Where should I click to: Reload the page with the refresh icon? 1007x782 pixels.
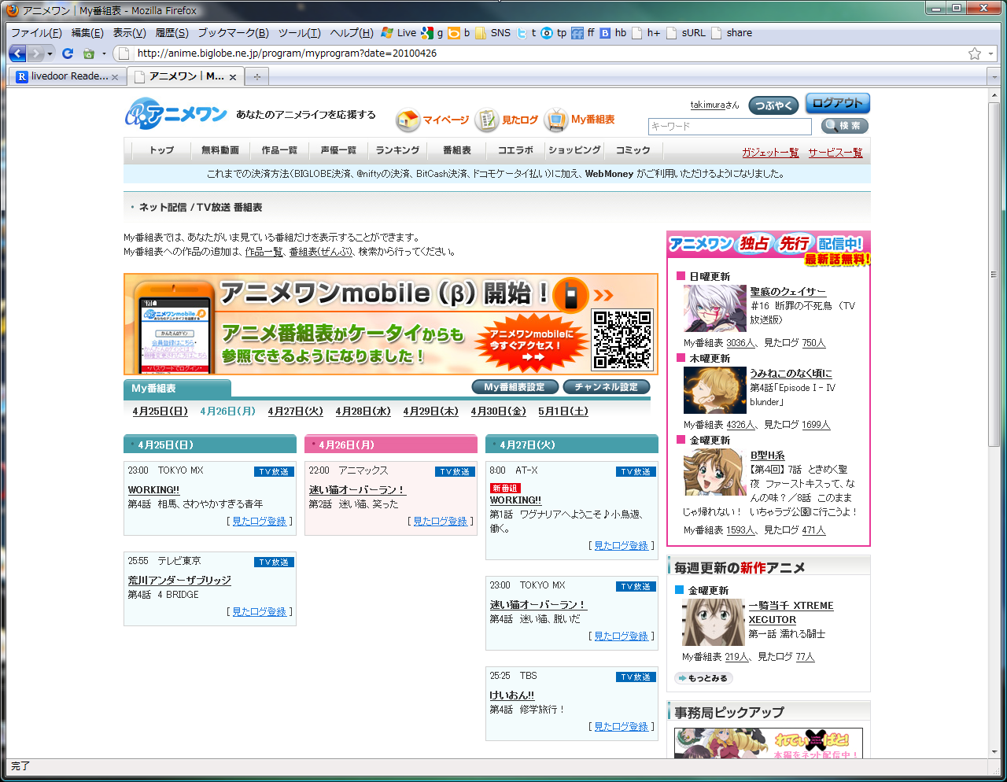coord(68,53)
